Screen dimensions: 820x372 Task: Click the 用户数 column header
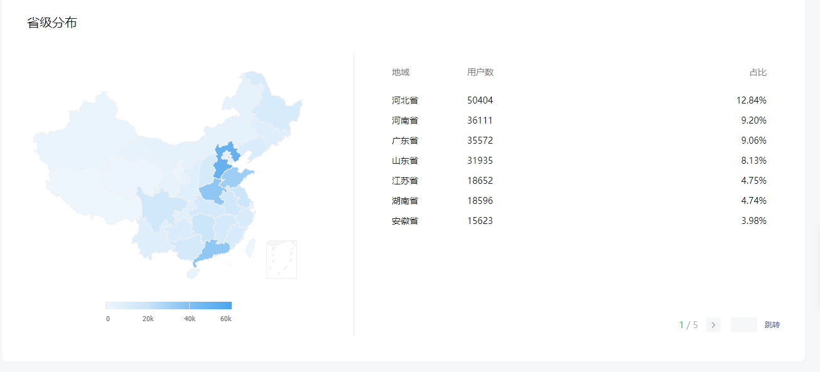click(x=480, y=72)
